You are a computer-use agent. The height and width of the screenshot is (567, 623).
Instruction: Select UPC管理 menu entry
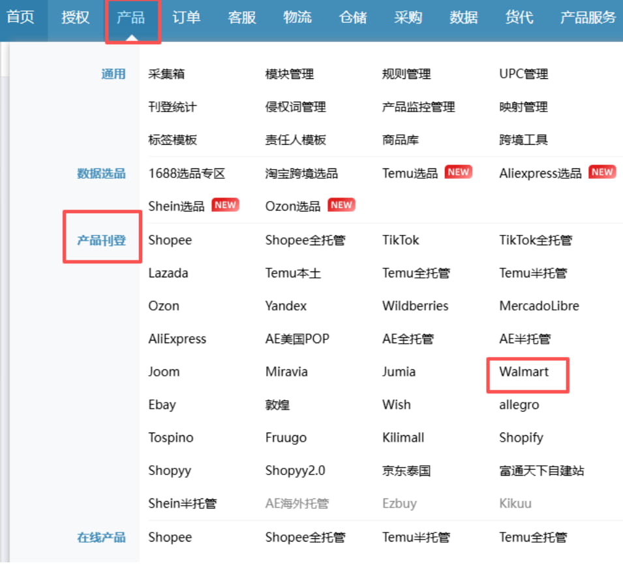[523, 74]
